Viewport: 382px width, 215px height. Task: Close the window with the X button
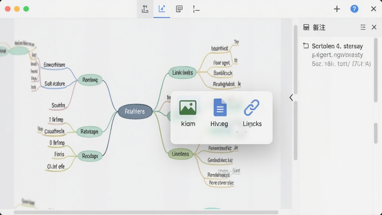[x=373, y=9]
